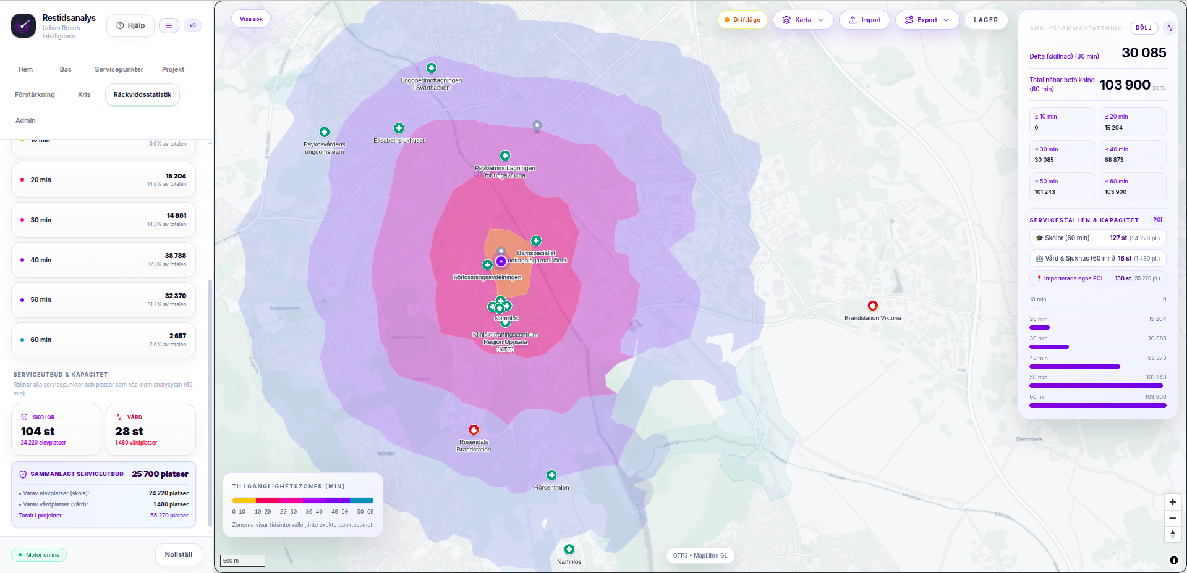Click the teal 50-60 legend color segment
1187x573 pixels.
(362, 500)
